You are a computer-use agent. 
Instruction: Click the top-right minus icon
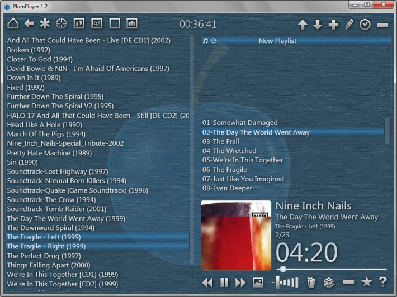tap(382, 25)
